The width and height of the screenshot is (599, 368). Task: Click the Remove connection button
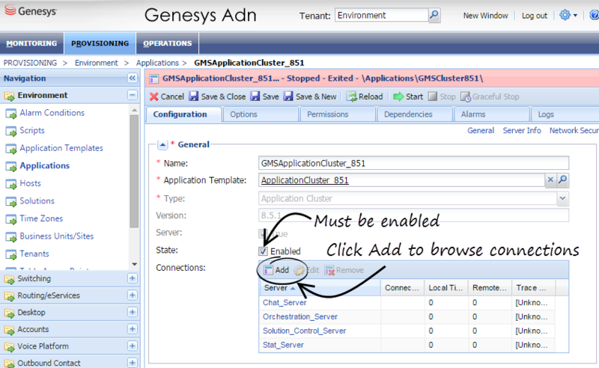point(344,270)
